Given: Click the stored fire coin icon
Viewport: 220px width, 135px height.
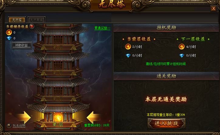Looking at the screenshot, I should point(9,32).
